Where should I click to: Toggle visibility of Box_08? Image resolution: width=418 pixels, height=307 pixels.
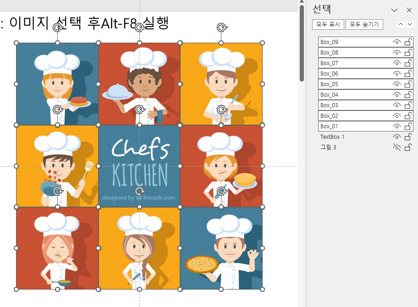click(396, 53)
